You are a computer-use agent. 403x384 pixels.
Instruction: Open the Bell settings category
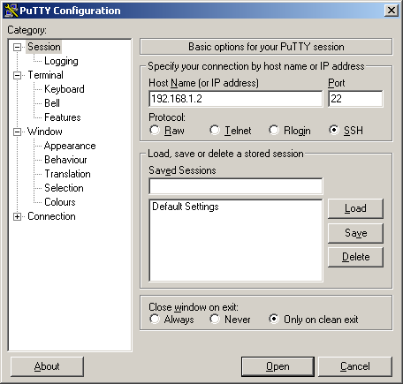coord(52,103)
